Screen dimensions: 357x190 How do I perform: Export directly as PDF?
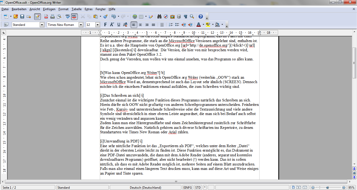tap(46, 16)
